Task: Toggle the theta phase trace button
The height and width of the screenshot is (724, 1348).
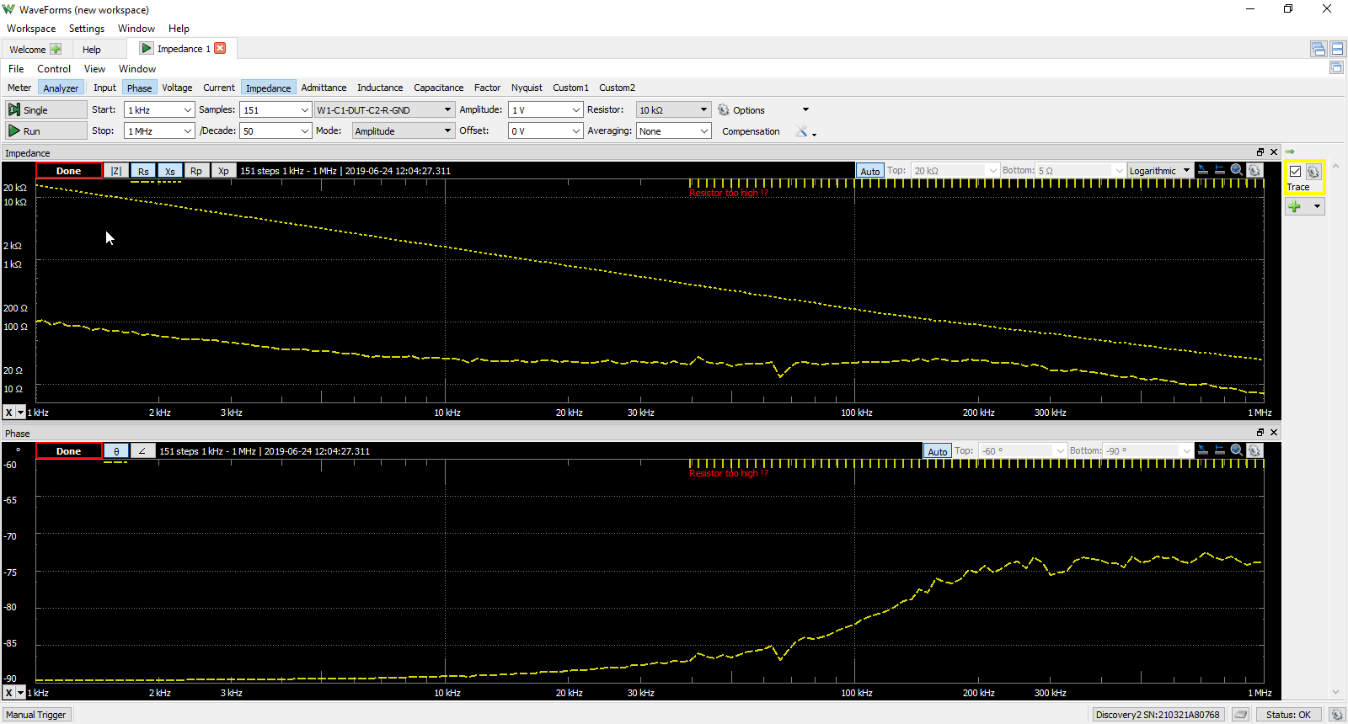Action: coord(116,450)
